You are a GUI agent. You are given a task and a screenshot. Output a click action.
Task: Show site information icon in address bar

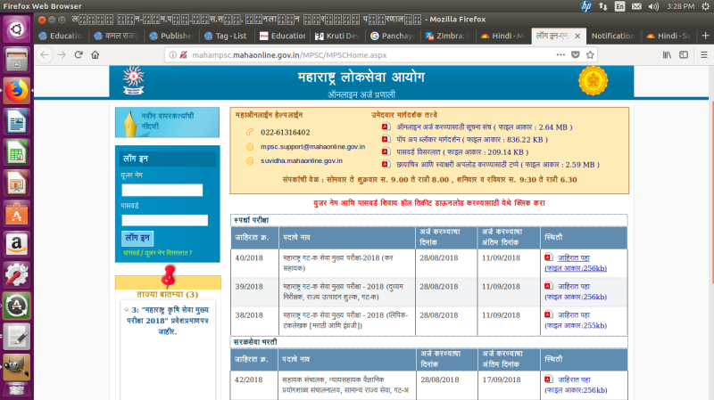click(172, 55)
